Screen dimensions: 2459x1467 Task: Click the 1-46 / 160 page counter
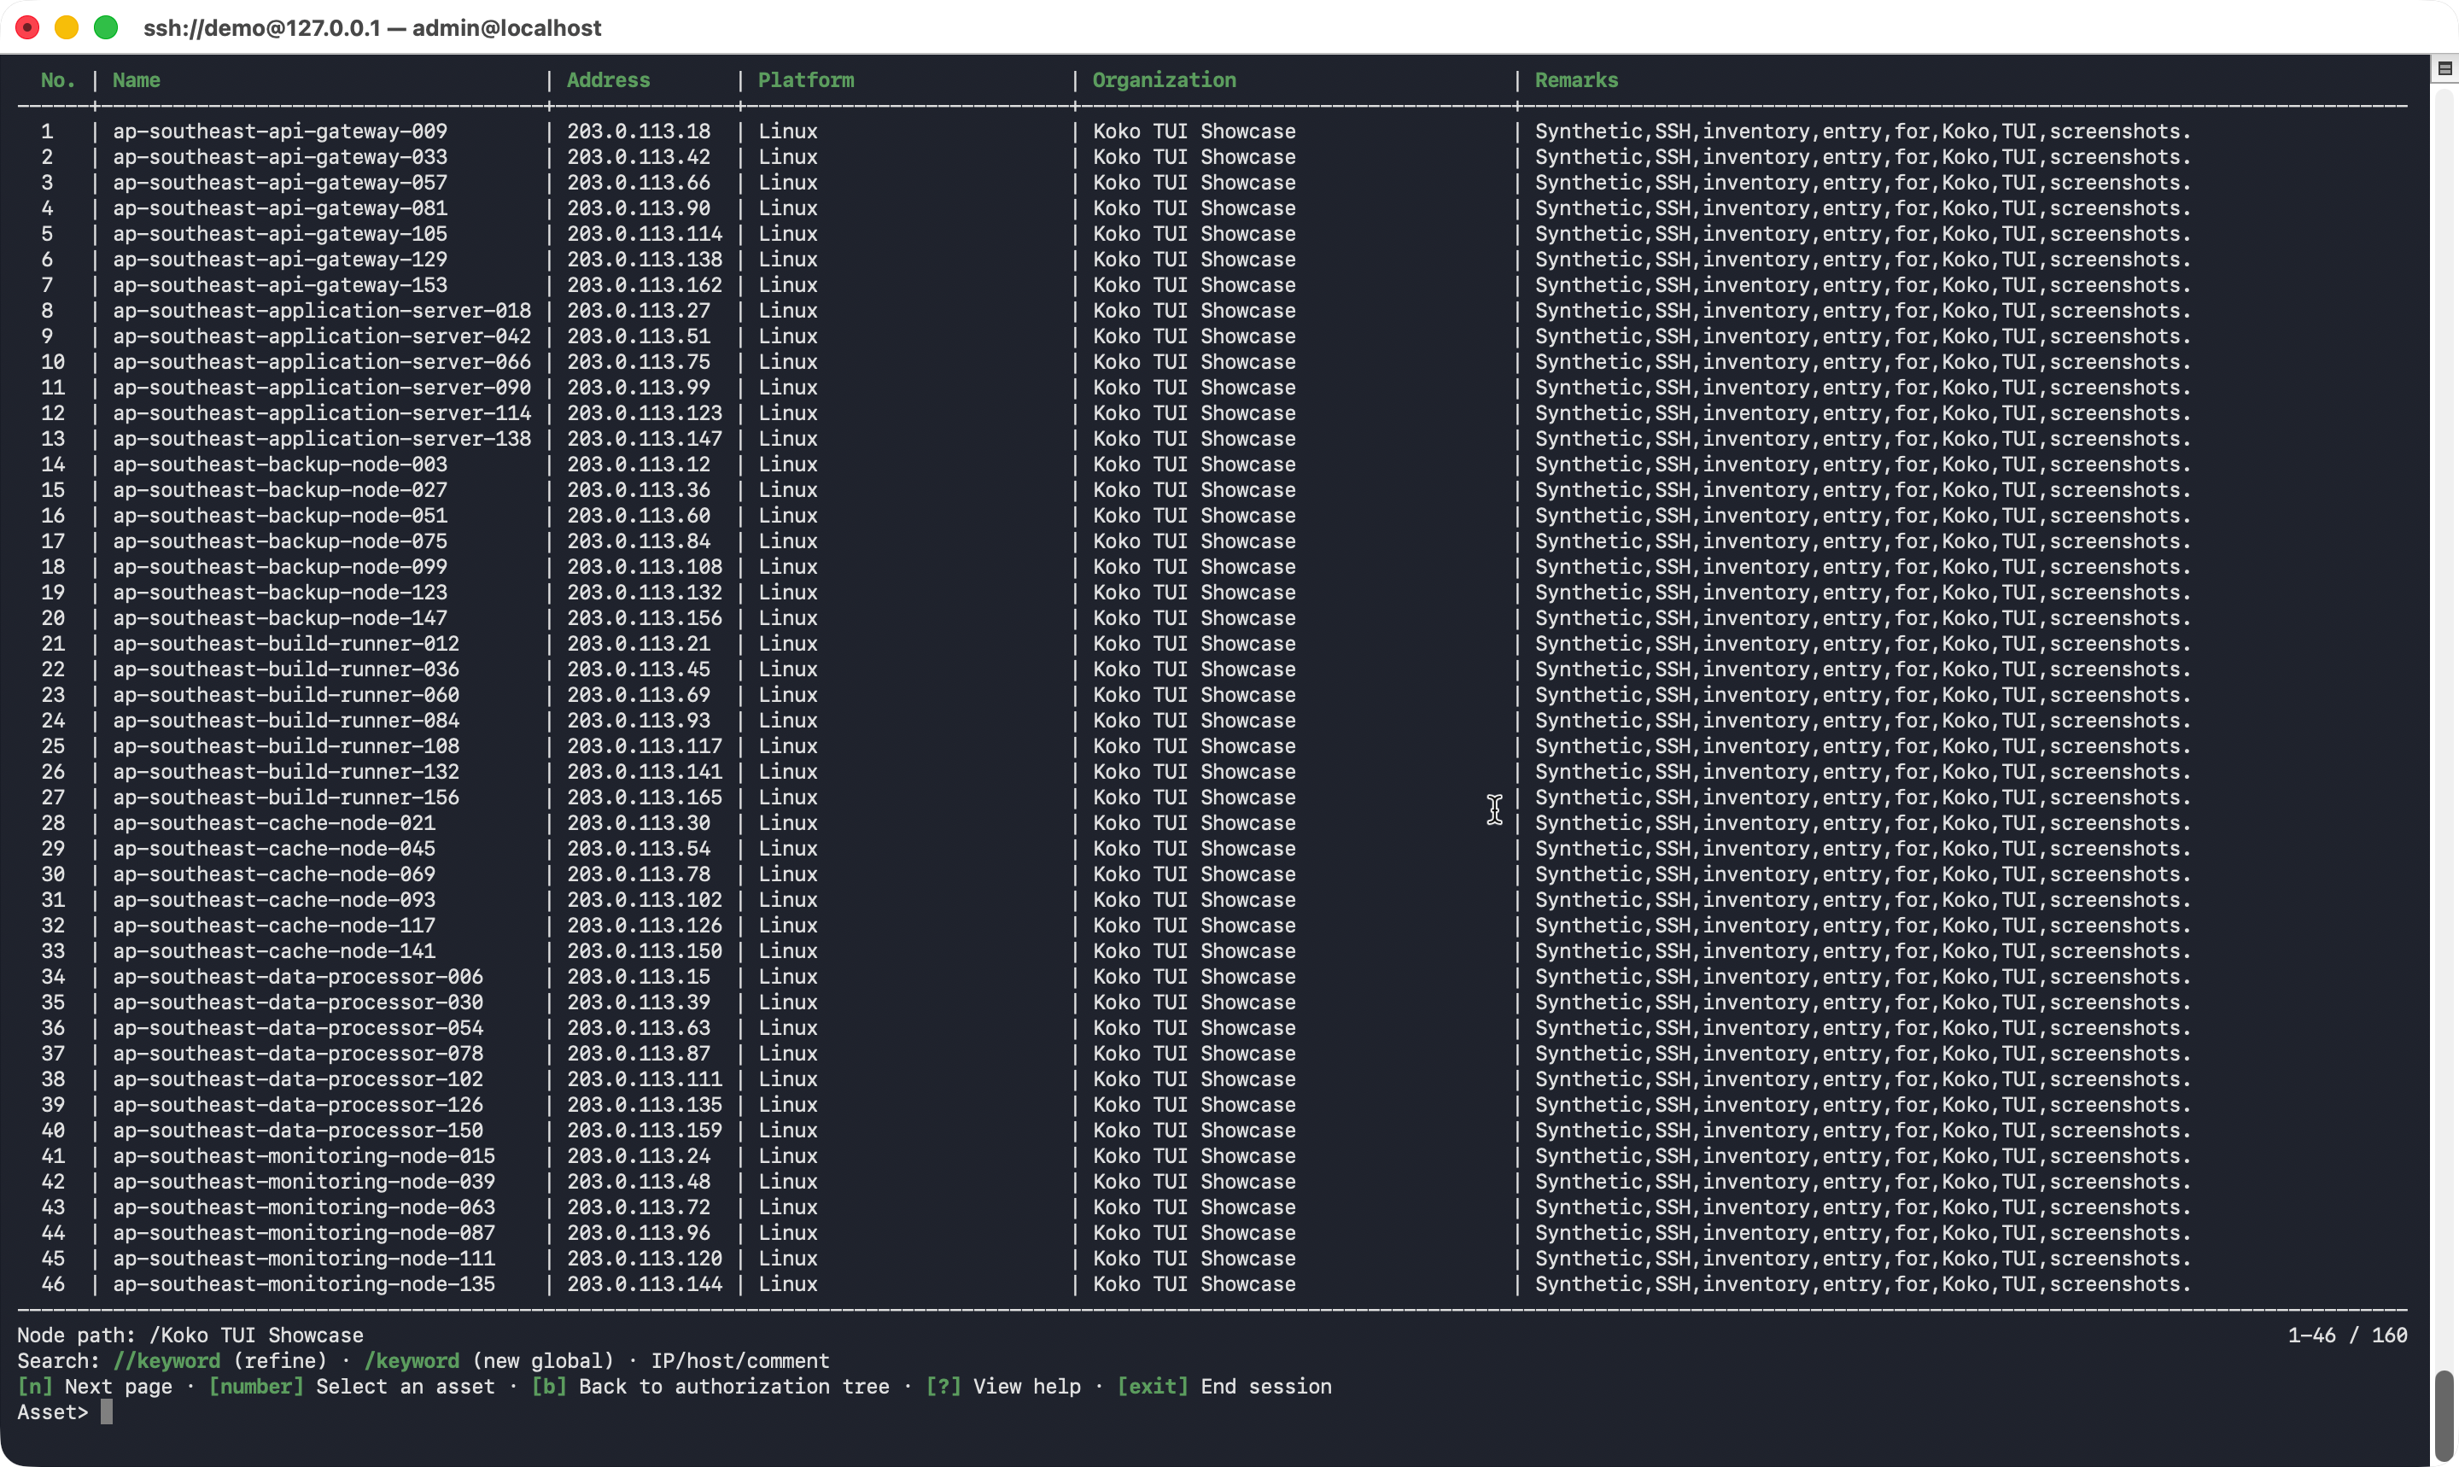[x=2347, y=1335]
